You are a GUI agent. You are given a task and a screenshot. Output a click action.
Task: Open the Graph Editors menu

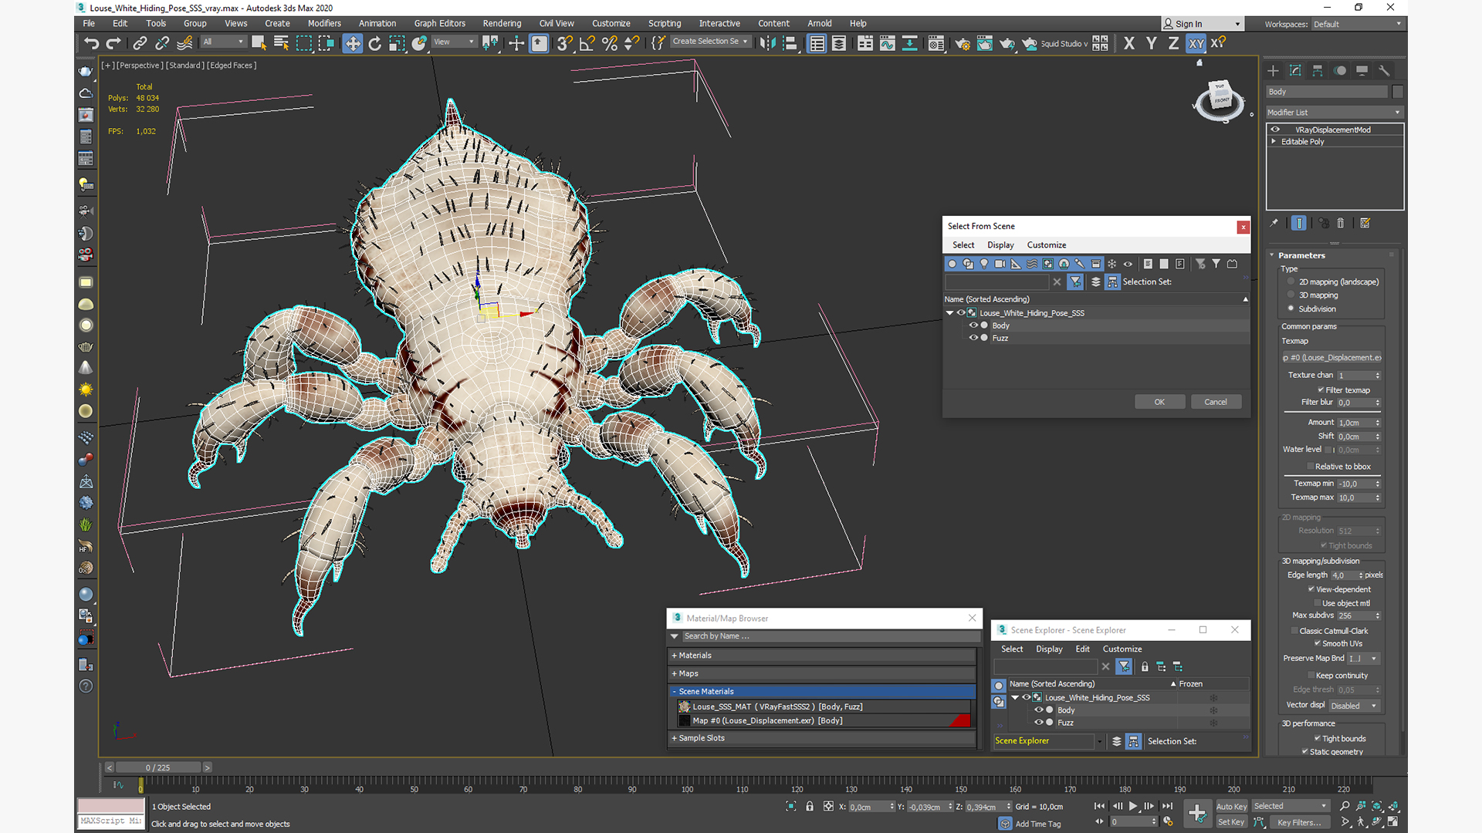440,23
